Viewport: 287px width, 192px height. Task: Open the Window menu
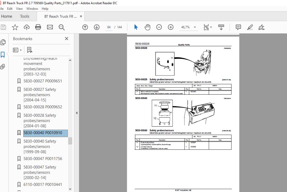pyautogui.click(x=32, y=9)
